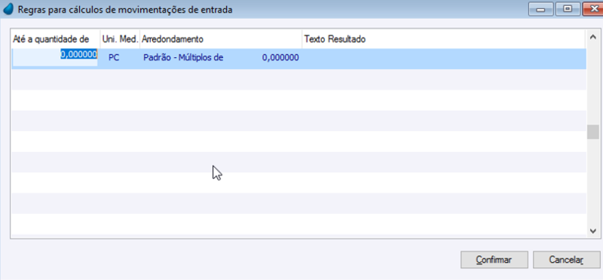Click the Arredondamento column header
This screenshot has height=280, width=603.
pyautogui.click(x=221, y=39)
